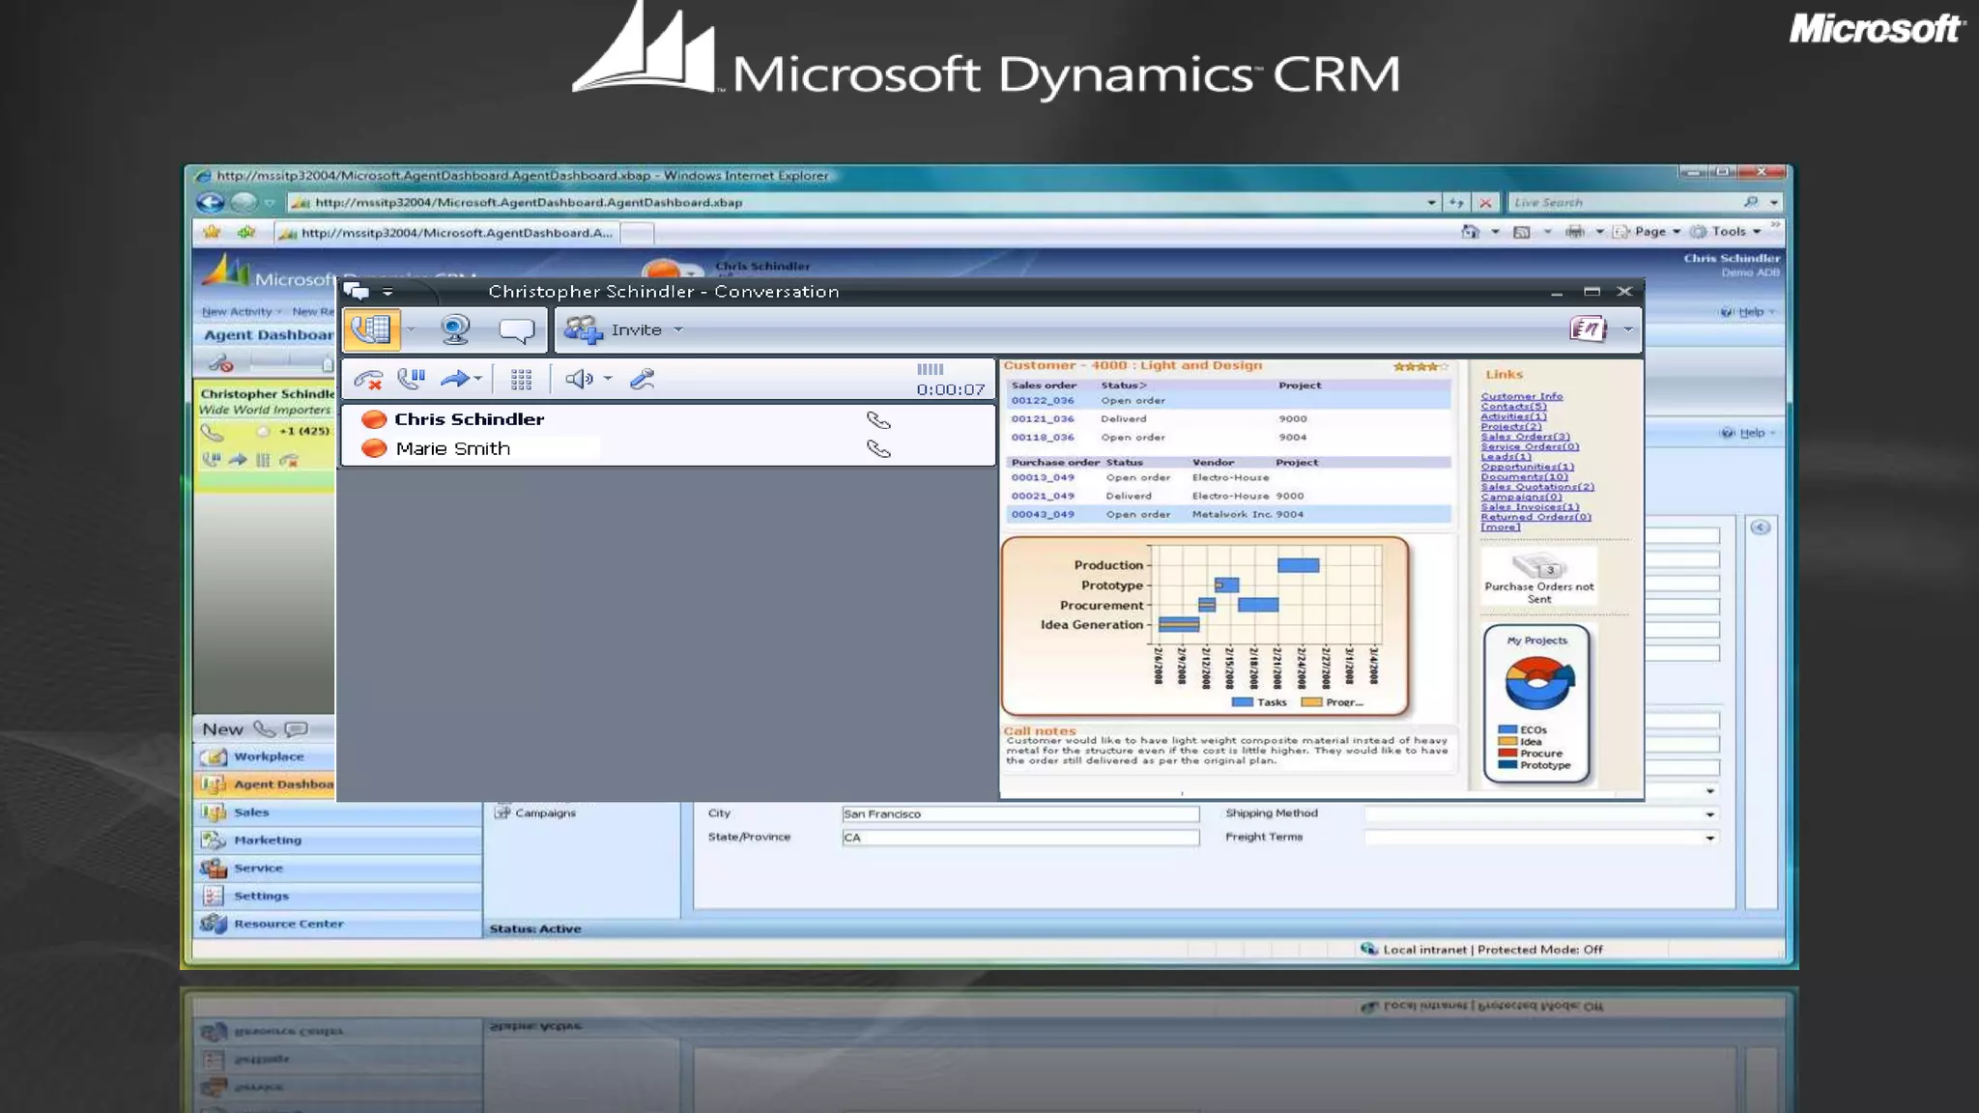Click the City input field
This screenshot has width=1979, height=1113.
[1019, 814]
